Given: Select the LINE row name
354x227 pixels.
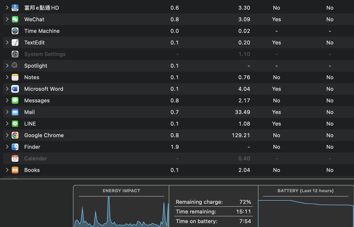Looking at the screenshot, I should 30,123.
